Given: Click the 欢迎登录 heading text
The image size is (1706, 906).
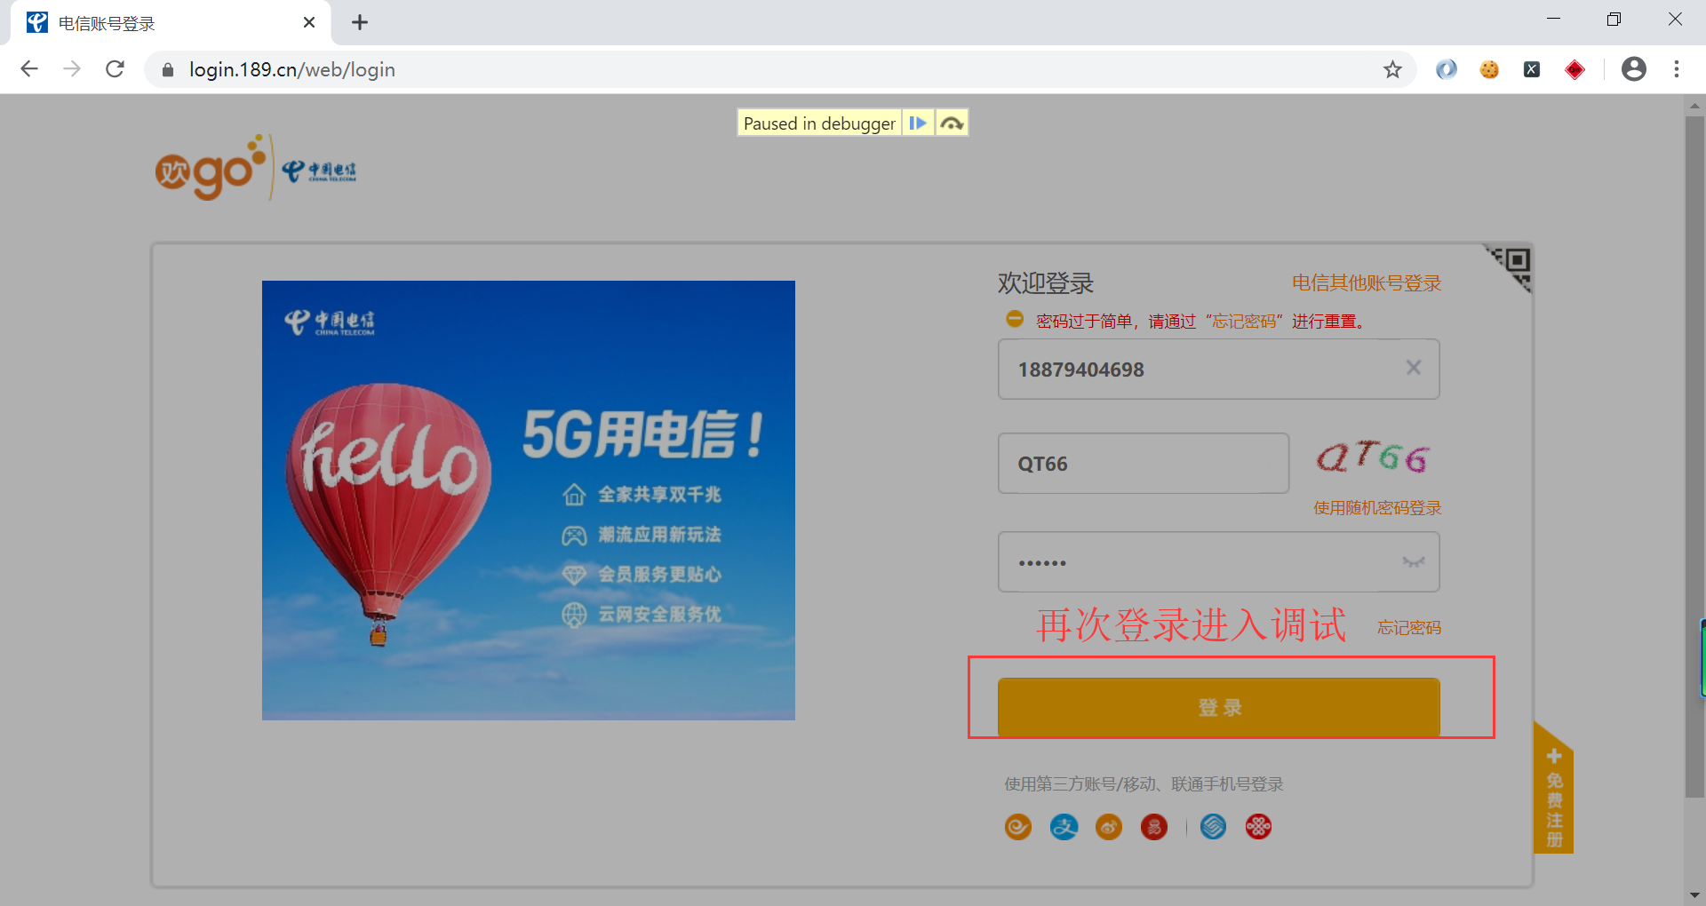Looking at the screenshot, I should (1046, 283).
